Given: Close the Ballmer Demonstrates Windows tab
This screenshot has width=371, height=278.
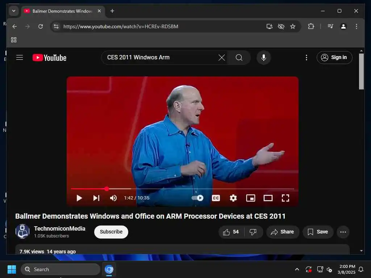Looking at the screenshot, I should [99, 11].
